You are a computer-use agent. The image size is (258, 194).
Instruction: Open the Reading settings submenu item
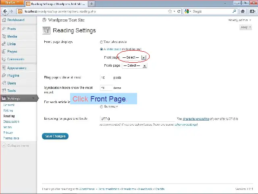(9, 116)
